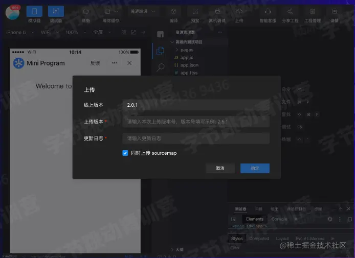Image resolution: width=355 pixels, height=258 pixels.
Task: Click the 上传版本 version input field
Action: pos(196,122)
